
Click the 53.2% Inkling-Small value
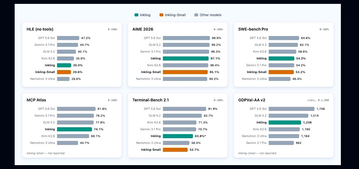(x=300, y=72)
